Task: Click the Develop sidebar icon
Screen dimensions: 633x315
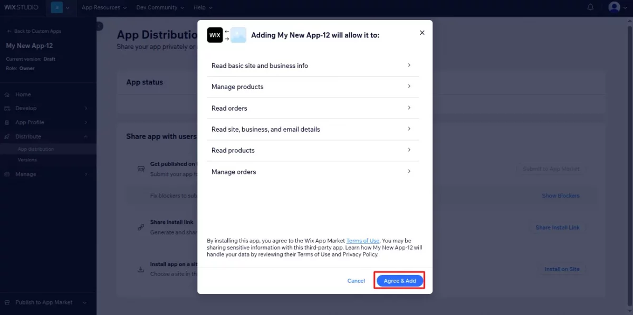Action: (7, 108)
